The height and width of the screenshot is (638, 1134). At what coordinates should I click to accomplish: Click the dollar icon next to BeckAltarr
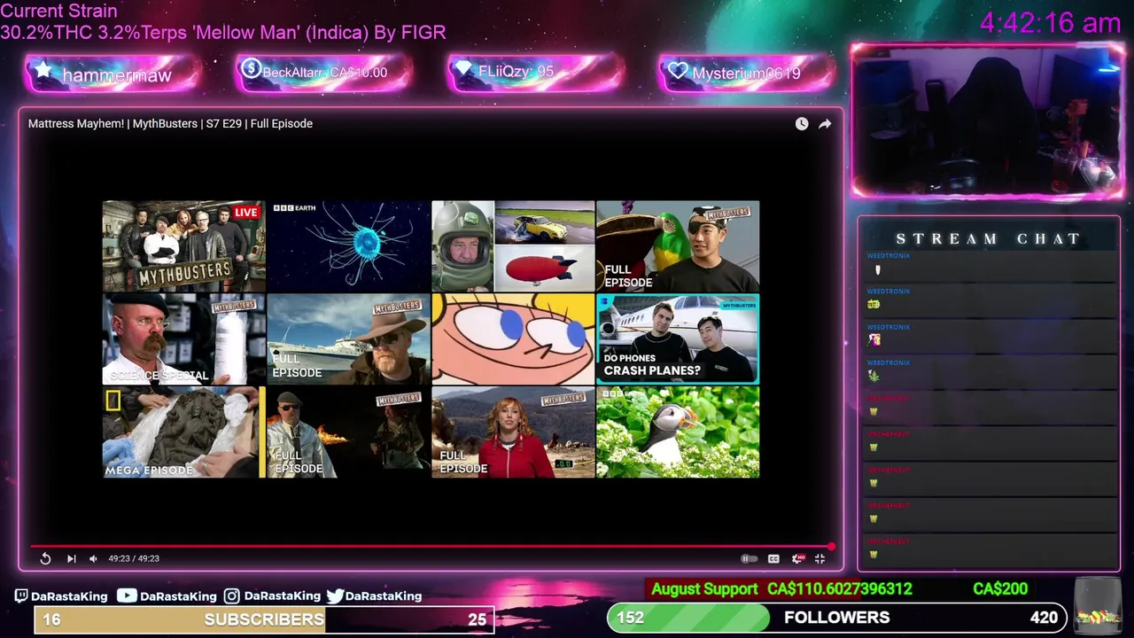[x=251, y=69]
